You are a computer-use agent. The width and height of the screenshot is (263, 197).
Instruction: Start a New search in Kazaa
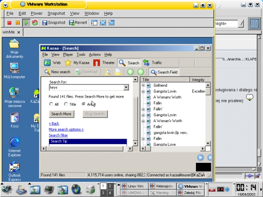57,72
